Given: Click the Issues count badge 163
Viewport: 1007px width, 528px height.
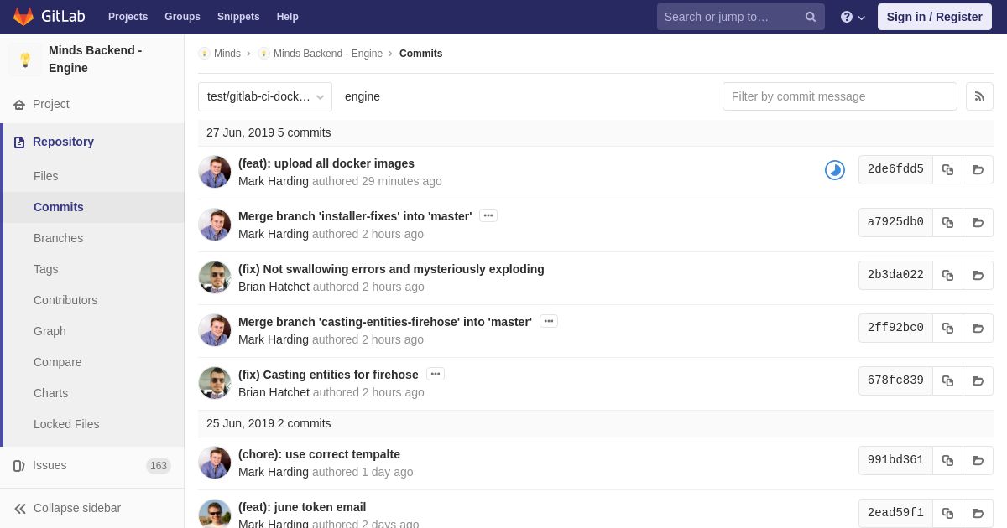Looking at the screenshot, I should [x=159, y=466].
